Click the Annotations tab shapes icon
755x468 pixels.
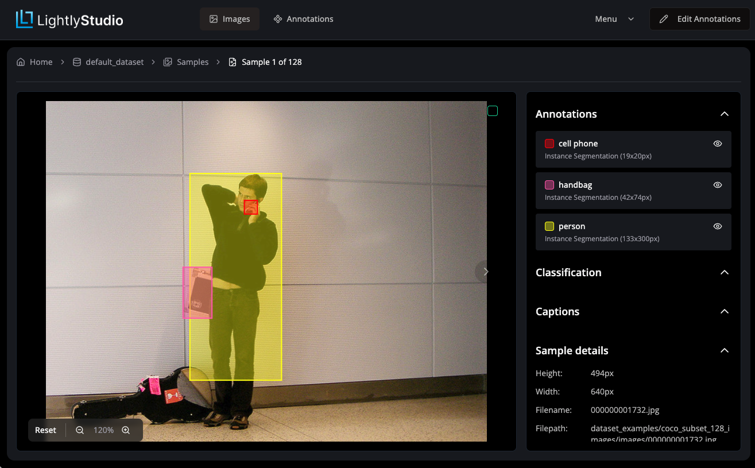(278, 19)
